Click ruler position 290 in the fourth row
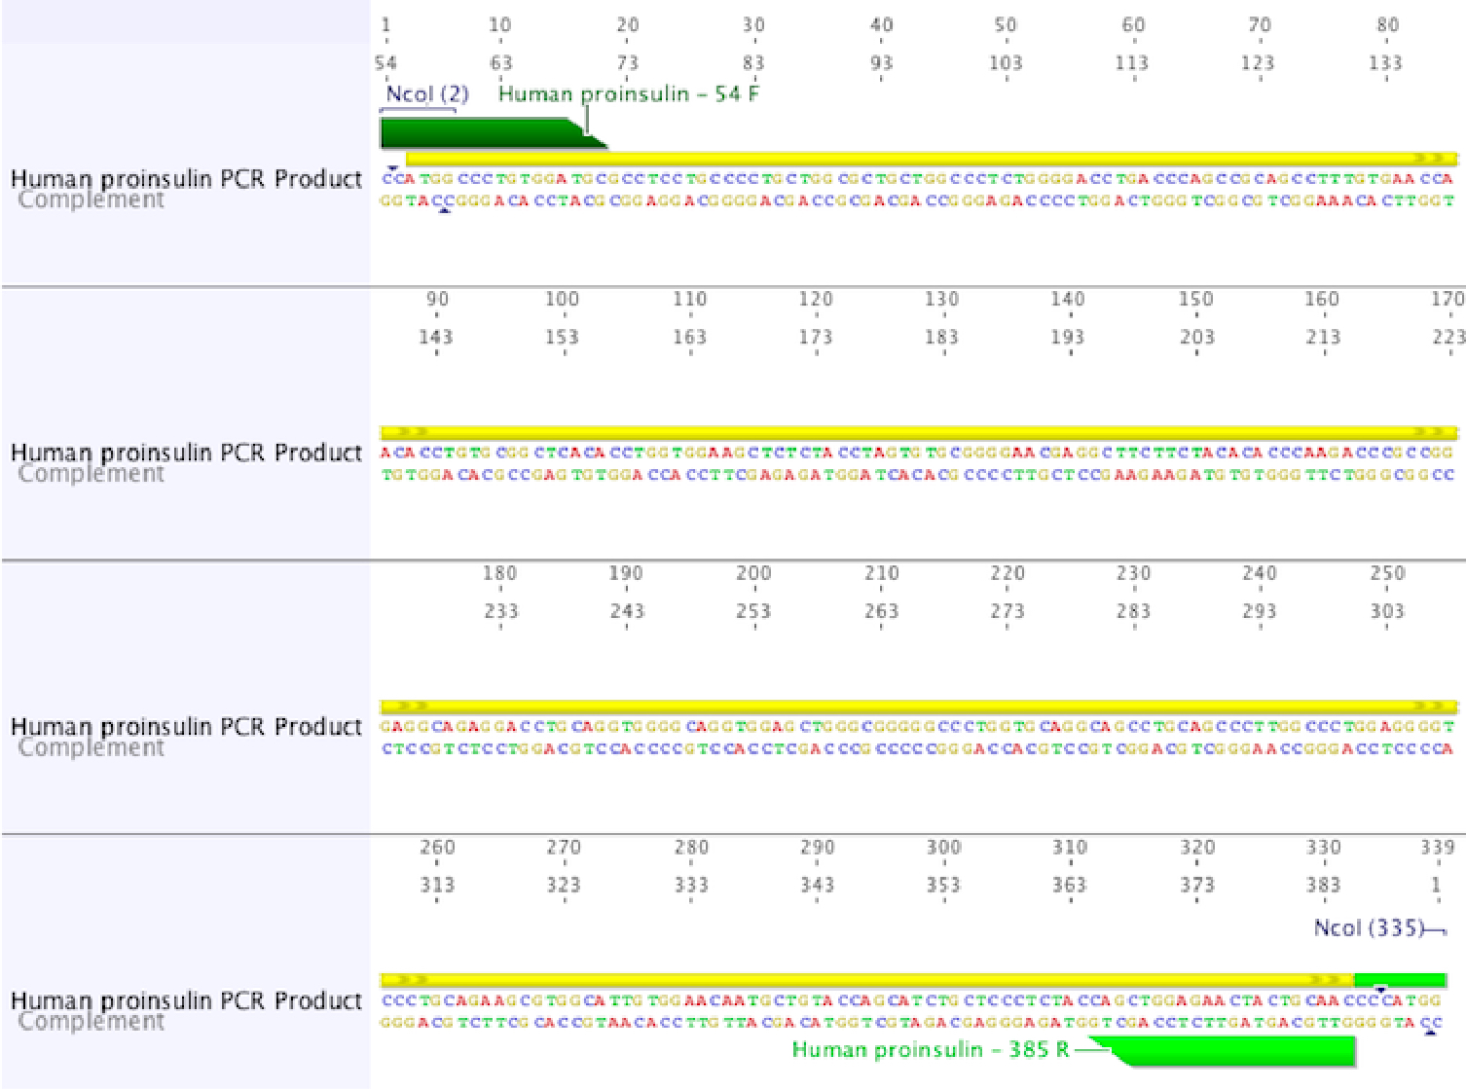1466x1089 pixels. [x=818, y=849]
